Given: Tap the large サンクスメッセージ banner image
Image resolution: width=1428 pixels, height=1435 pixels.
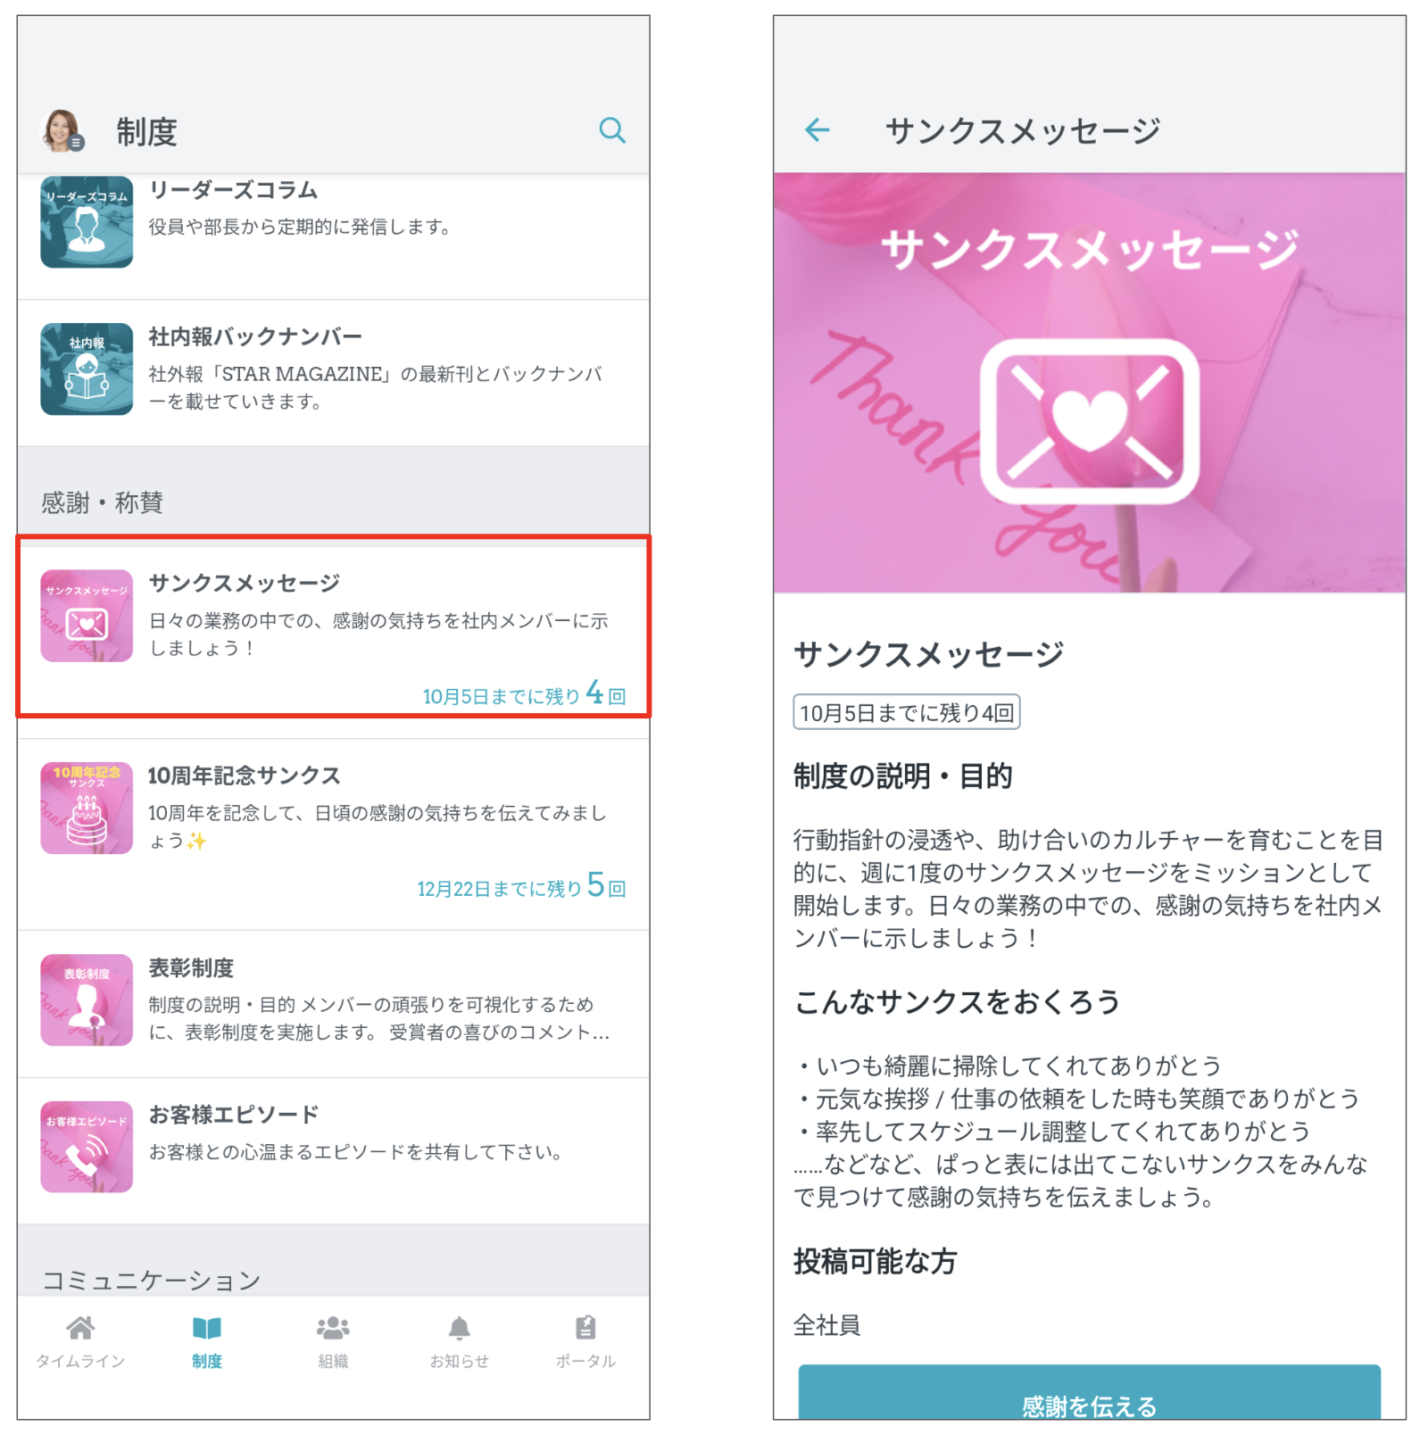Looking at the screenshot, I should pyautogui.click(x=1089, y=384).
